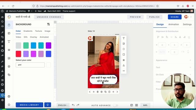Image resolution: width=196 pixels, height=110 pixels.
Task: Click the hex color input showing #fff
Action: tap(30, 65)
